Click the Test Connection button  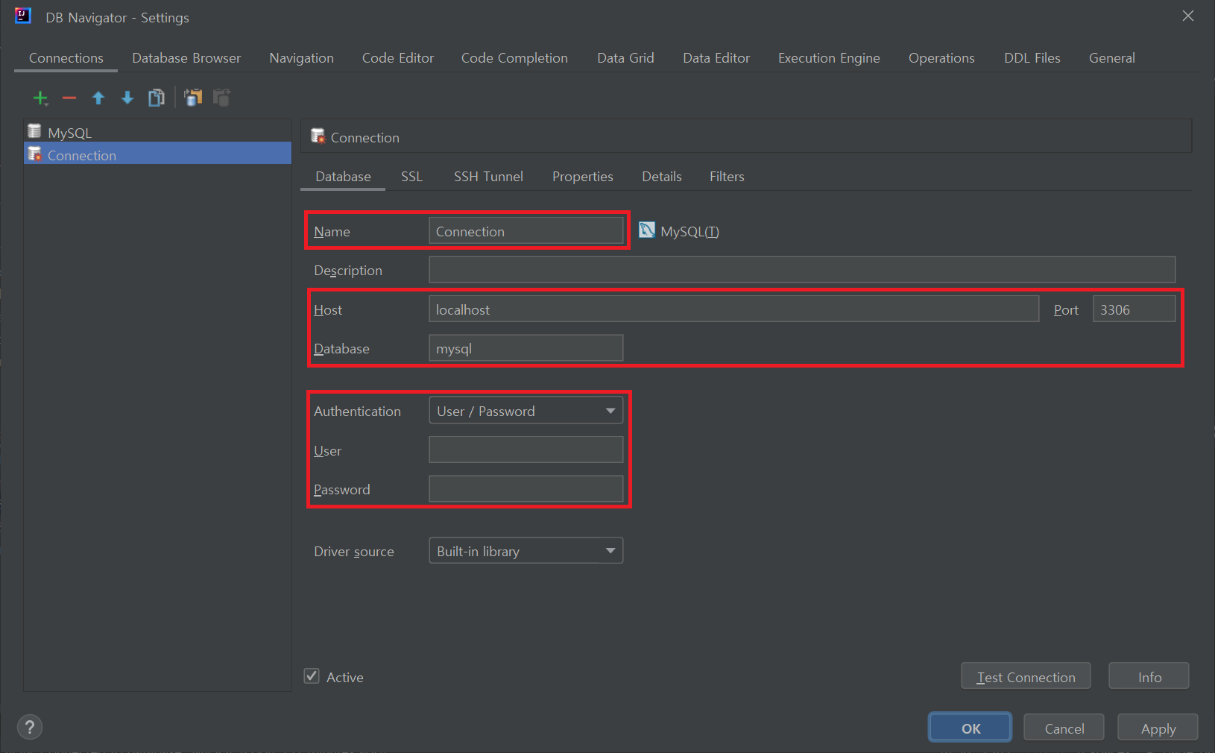(x=1026, y=676)
